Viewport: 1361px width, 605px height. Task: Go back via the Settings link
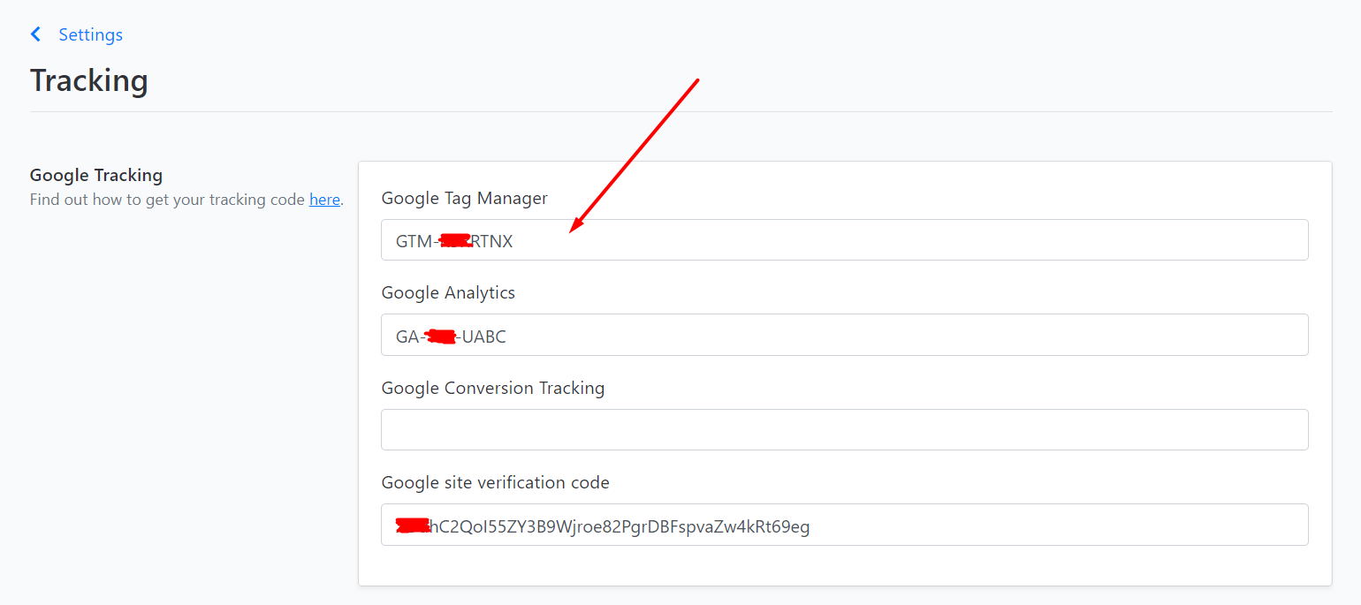(x=90, y=34)
